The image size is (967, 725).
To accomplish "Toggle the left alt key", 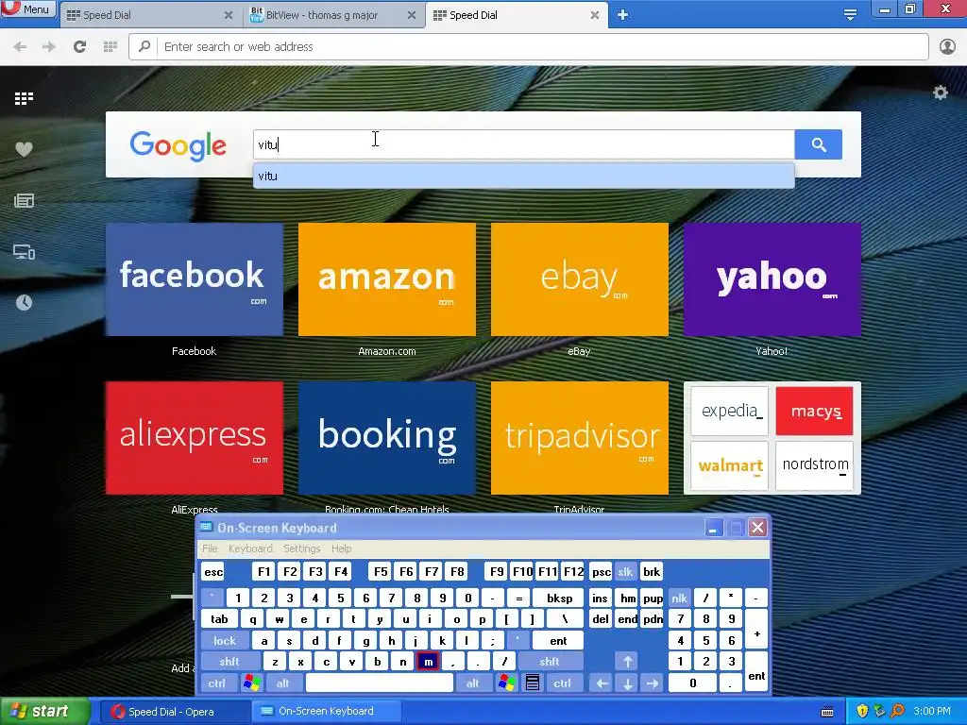I will tap(283, 683).
